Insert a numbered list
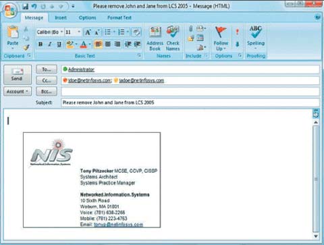This screenshot has height=245, width=324. (122, 32)
